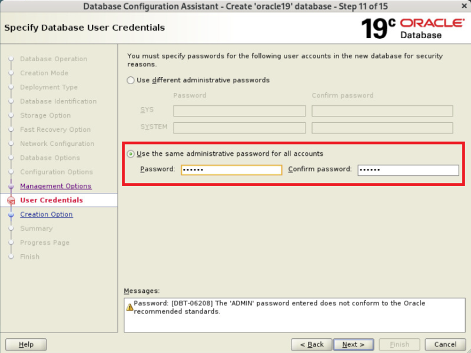The width and height of the screenshot is (471, 353).
Task: Click the Management Options step bullet
Action: (11, 187)
